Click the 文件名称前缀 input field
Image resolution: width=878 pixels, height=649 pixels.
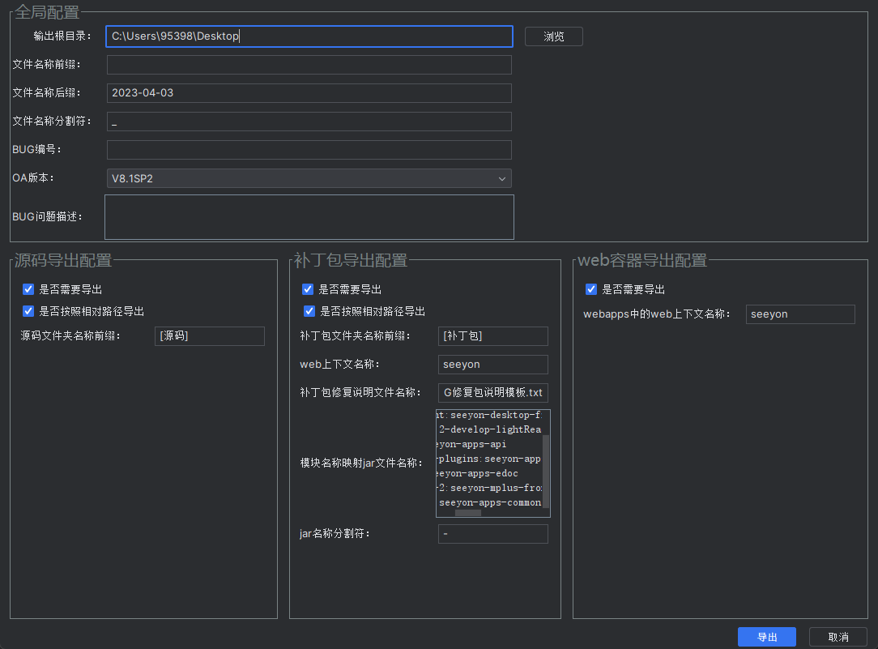point(309,65)
